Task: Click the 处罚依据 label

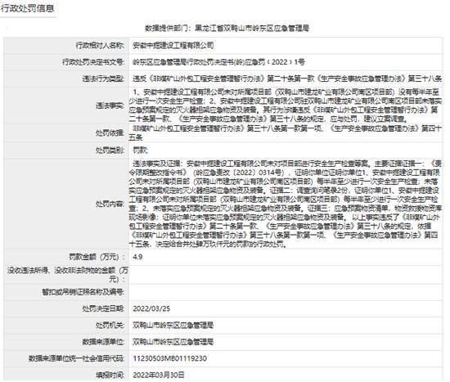Action: (110, 133)
